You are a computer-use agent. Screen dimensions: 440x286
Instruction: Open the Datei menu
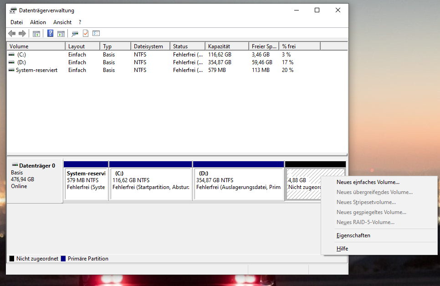(x=16, y=22)
